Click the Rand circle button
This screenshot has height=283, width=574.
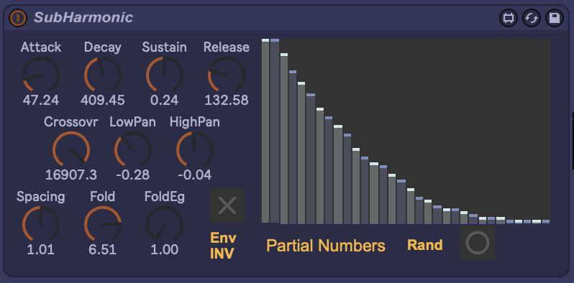(478, 243)
